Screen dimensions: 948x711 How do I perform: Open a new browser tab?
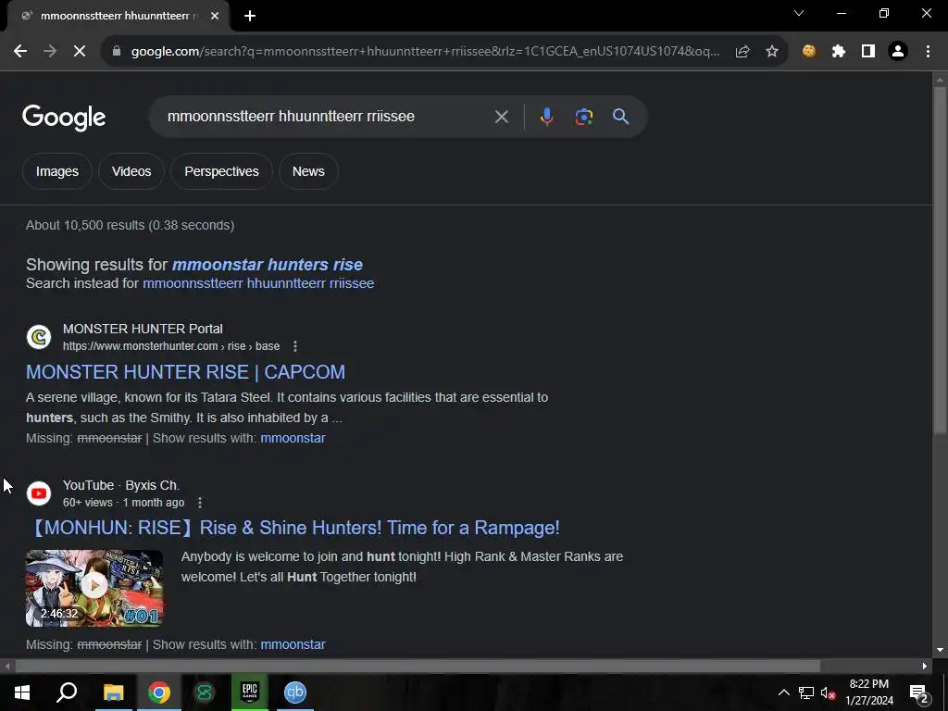click(x=250, y=16)
